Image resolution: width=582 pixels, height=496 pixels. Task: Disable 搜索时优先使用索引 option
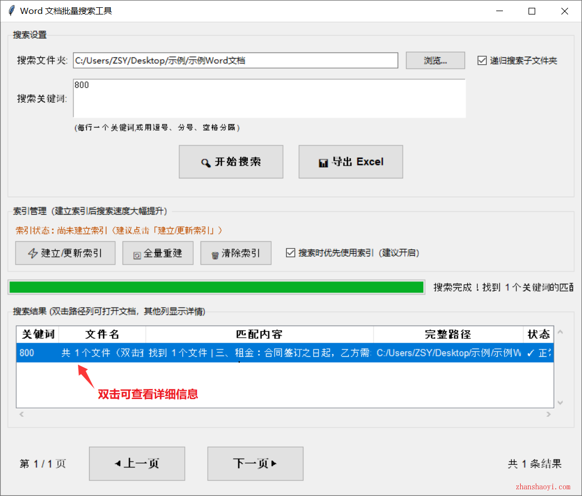pyautogui.click(x=291, y=252)
